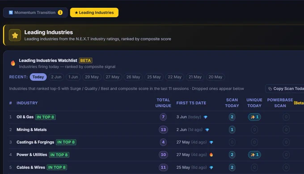304x174 pixels.
Task: Click the 3 Jun (today) date cell
Action: (189, 117)
